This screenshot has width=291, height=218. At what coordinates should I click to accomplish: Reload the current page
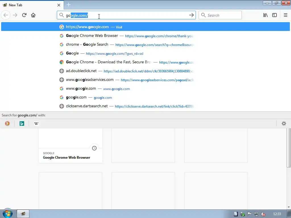pos(24,15)
